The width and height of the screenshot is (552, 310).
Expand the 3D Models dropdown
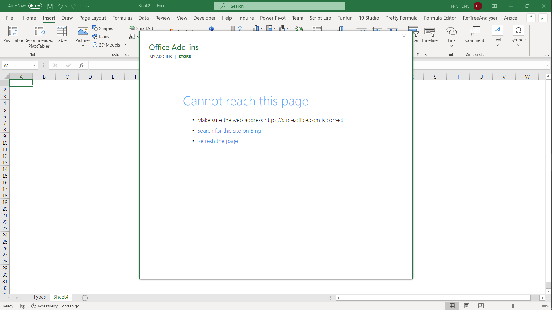pos(125,45)
